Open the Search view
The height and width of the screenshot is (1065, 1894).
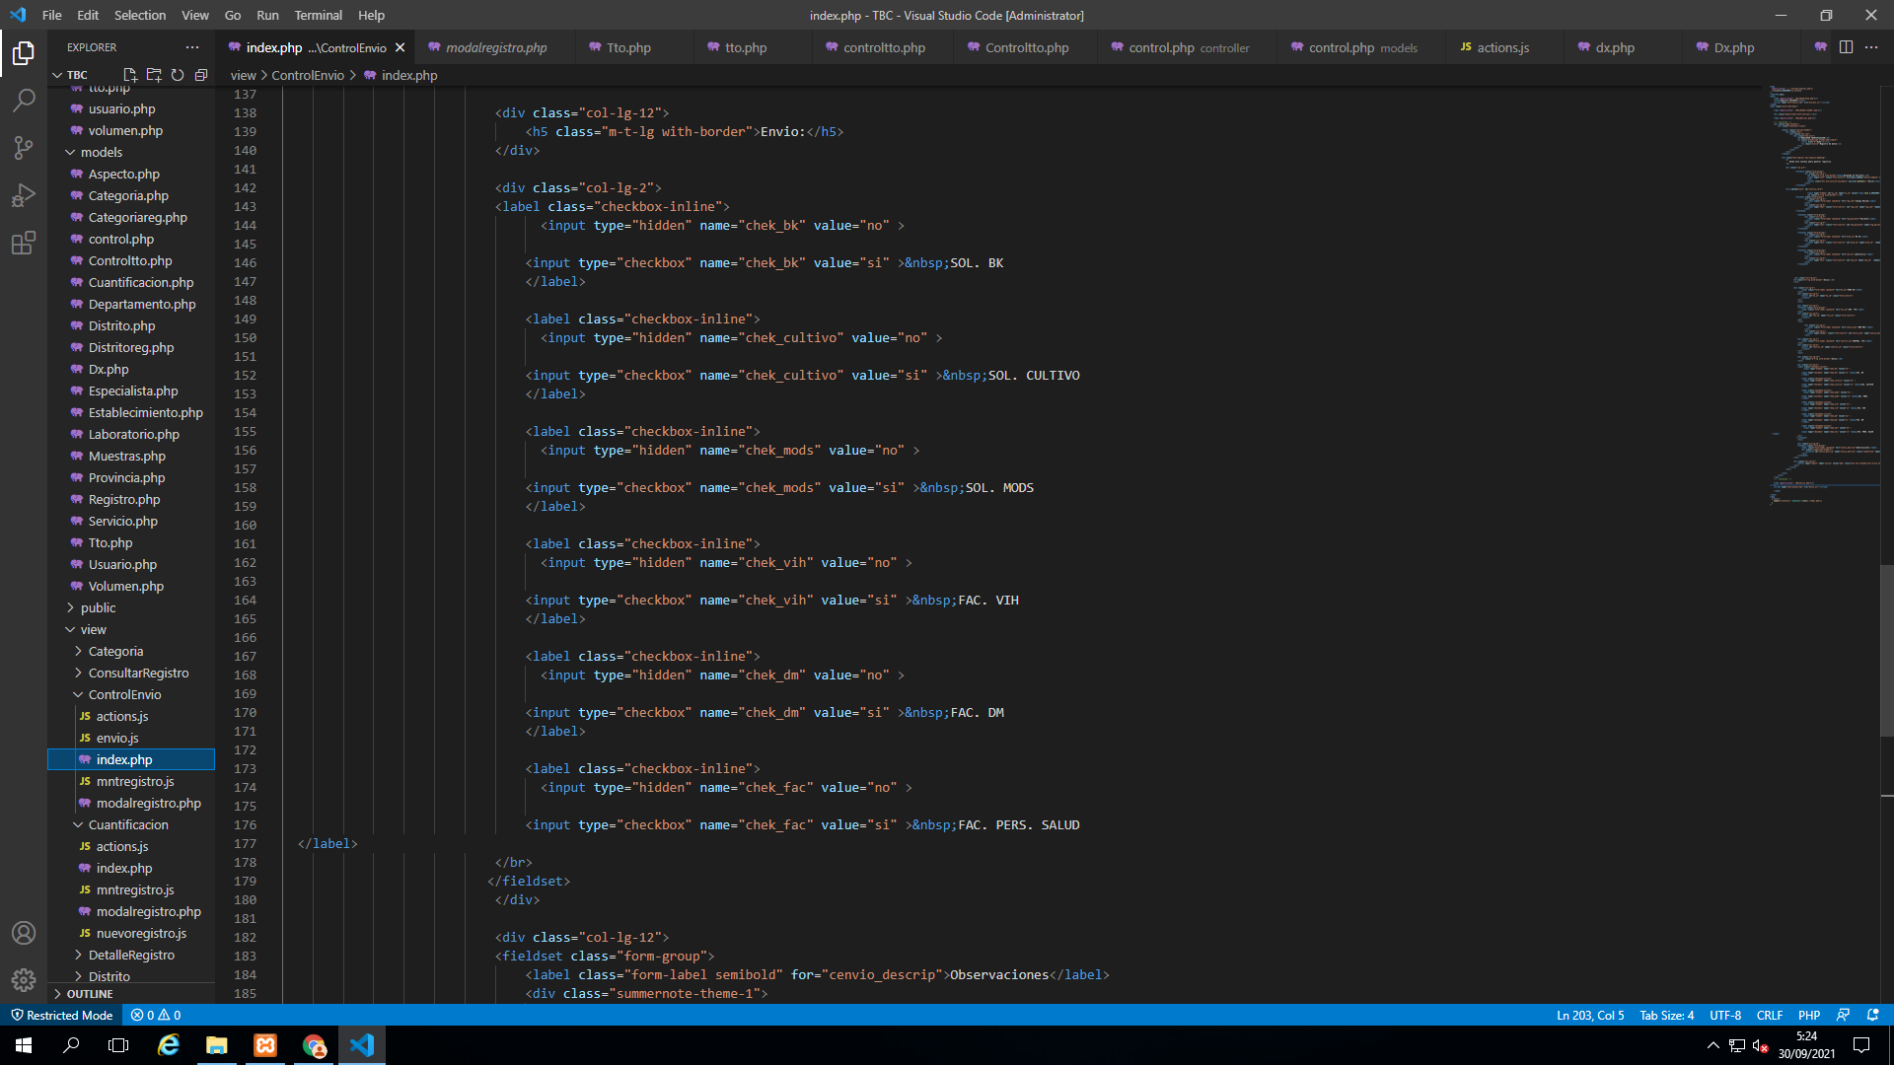click(x=24, y=100)
